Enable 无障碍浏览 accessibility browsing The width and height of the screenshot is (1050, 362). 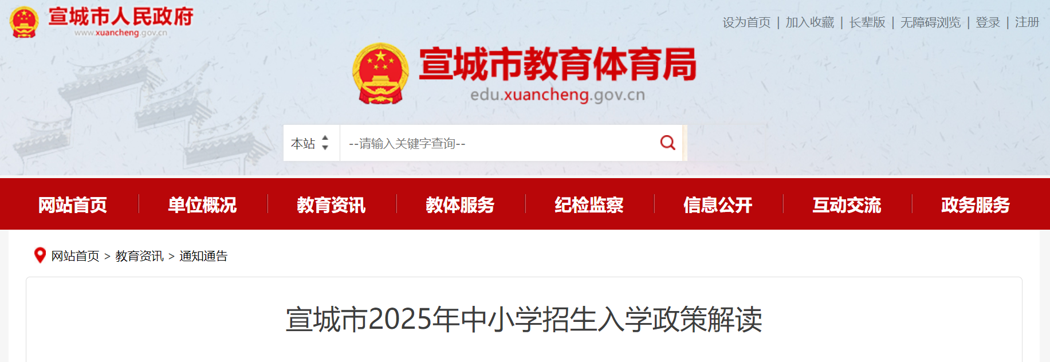(x=930, y=22)
